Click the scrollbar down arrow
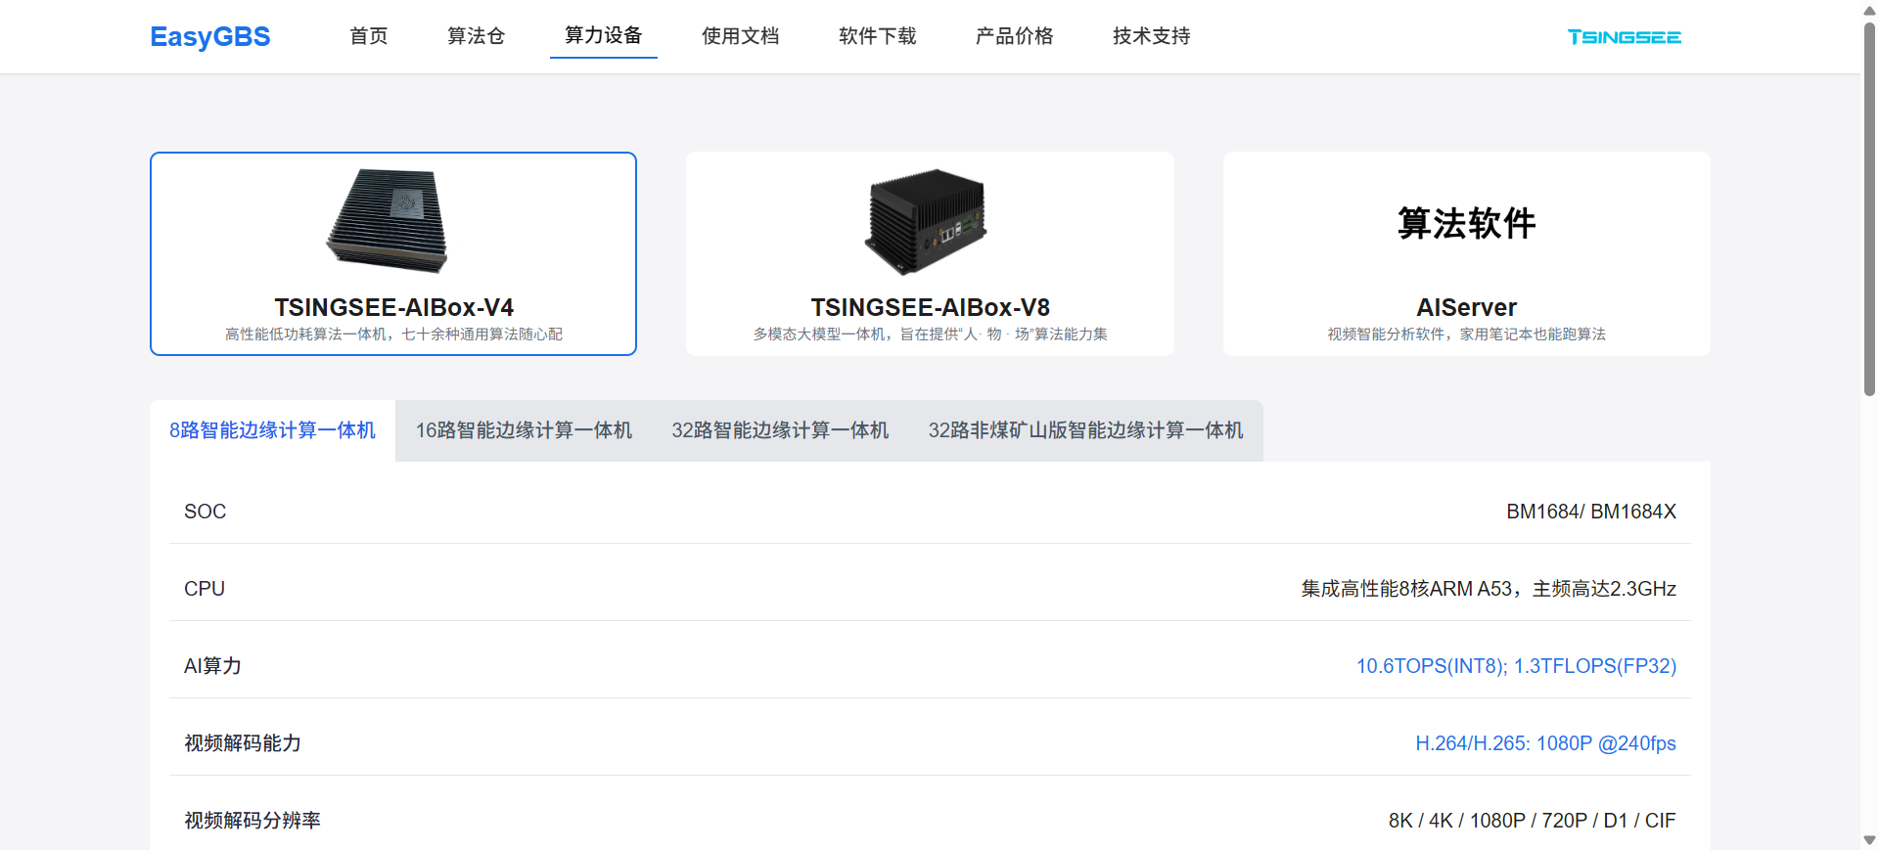1879x850 pixels. pyautogui.click(x=1869, y=840)
